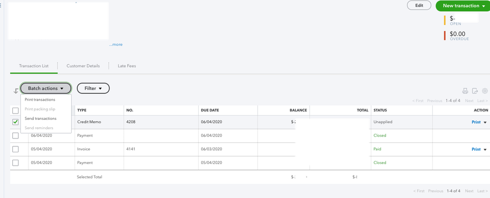Choose Send transactions from the menu
This screenshot has height=198, width=490.
point(40,118)
